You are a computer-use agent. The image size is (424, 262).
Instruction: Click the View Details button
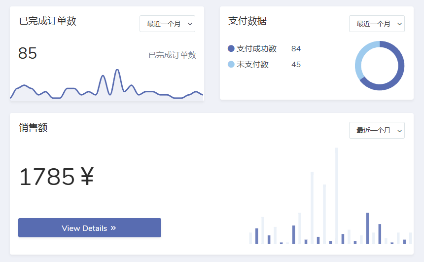89,228
